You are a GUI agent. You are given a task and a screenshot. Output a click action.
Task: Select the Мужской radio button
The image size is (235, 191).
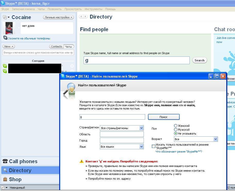coord(176,129)
